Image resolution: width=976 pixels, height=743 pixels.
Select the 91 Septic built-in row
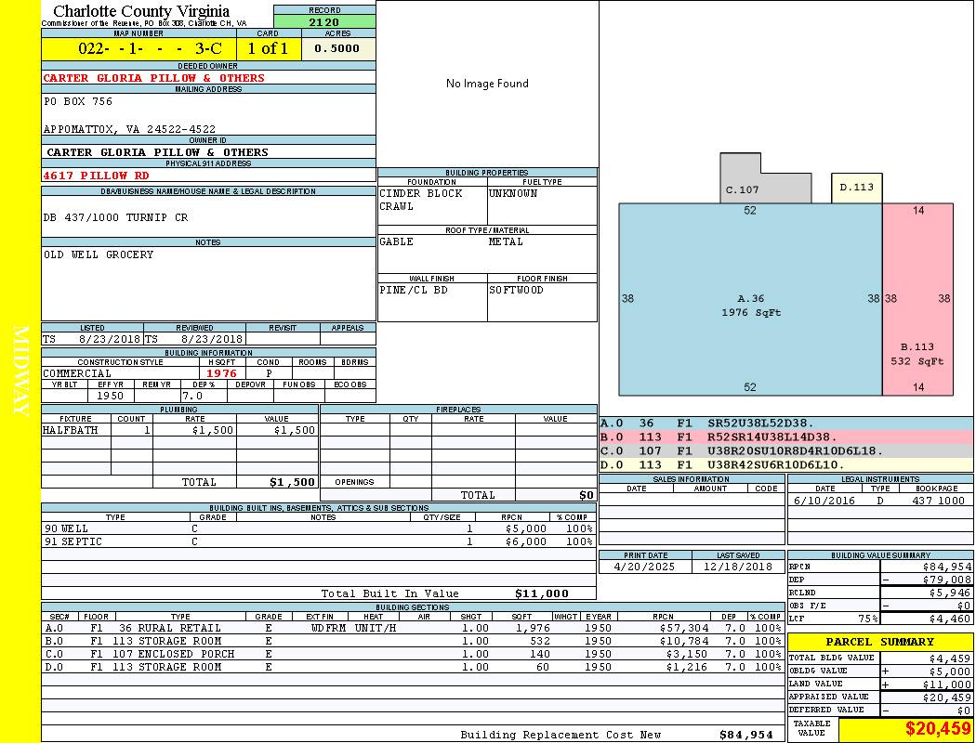[317, 541]
